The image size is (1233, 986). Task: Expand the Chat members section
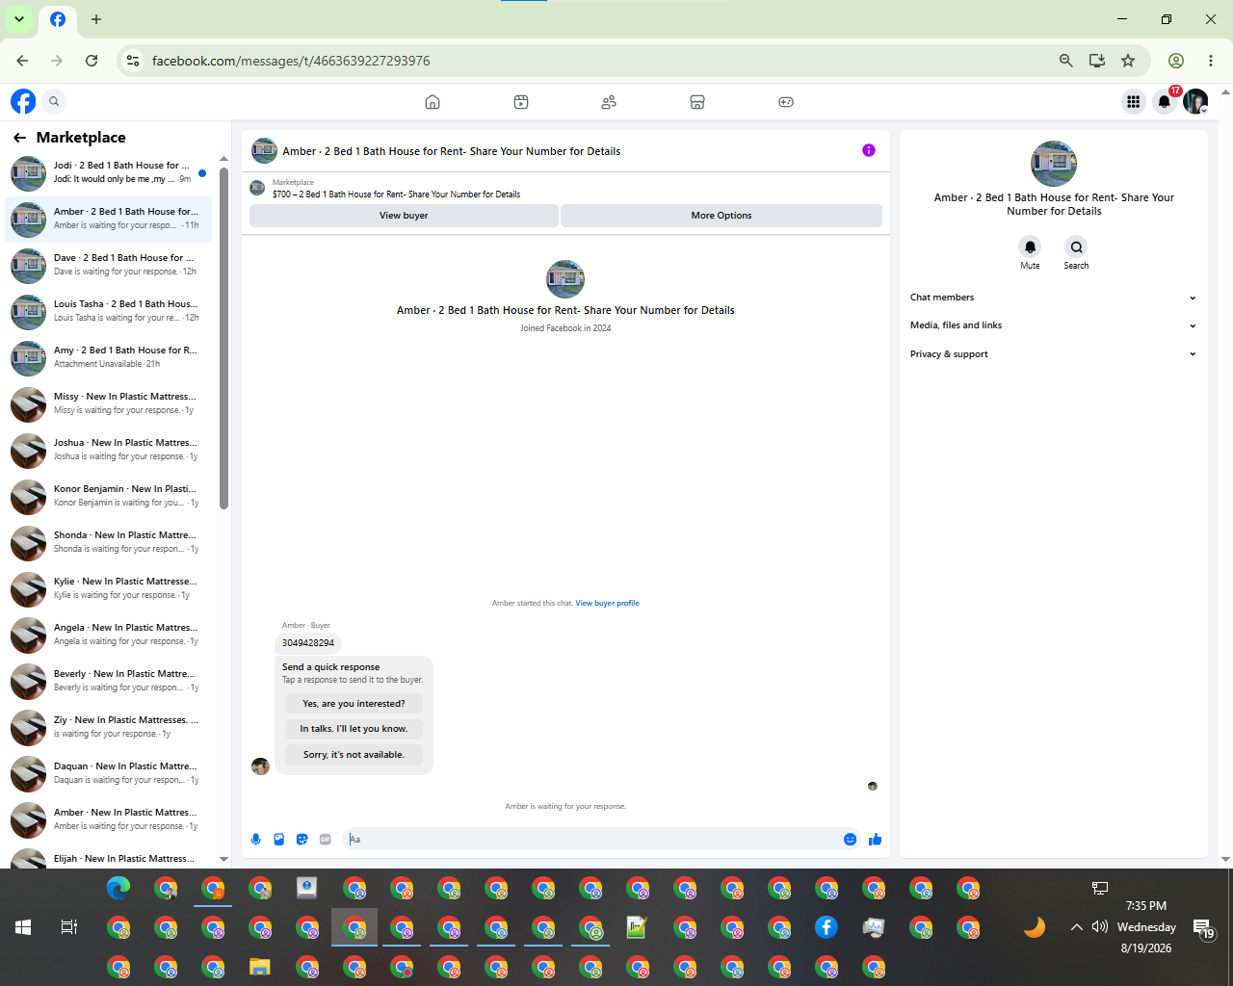1054,298
